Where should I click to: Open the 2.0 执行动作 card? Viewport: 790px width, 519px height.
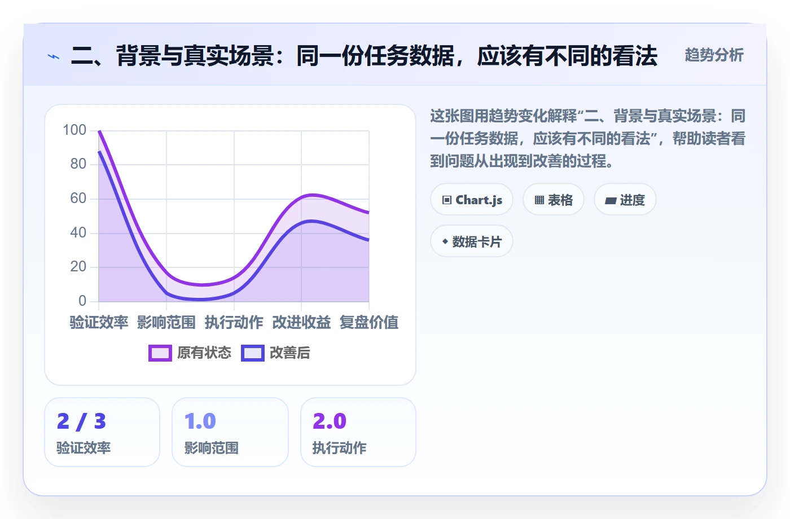point(358,432)
